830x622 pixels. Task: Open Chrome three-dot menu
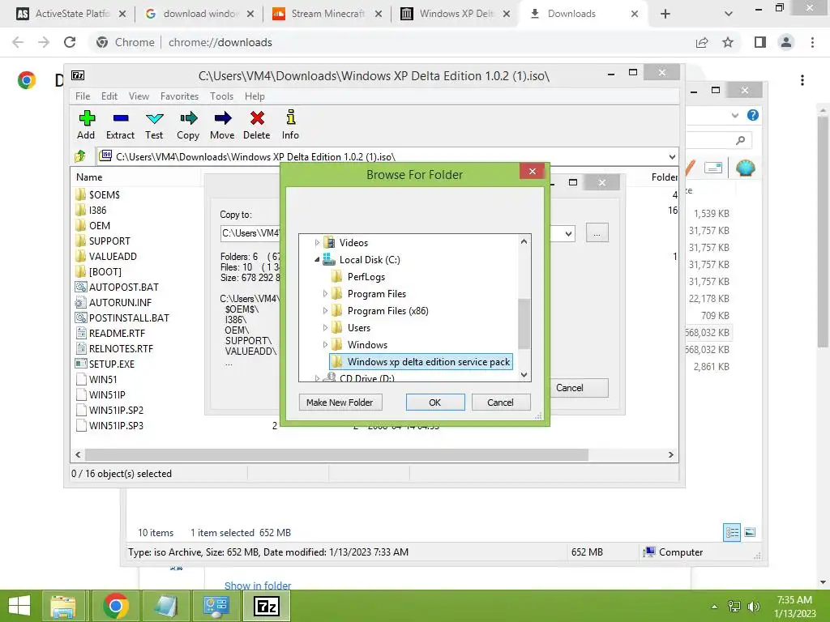coord(812,42)
